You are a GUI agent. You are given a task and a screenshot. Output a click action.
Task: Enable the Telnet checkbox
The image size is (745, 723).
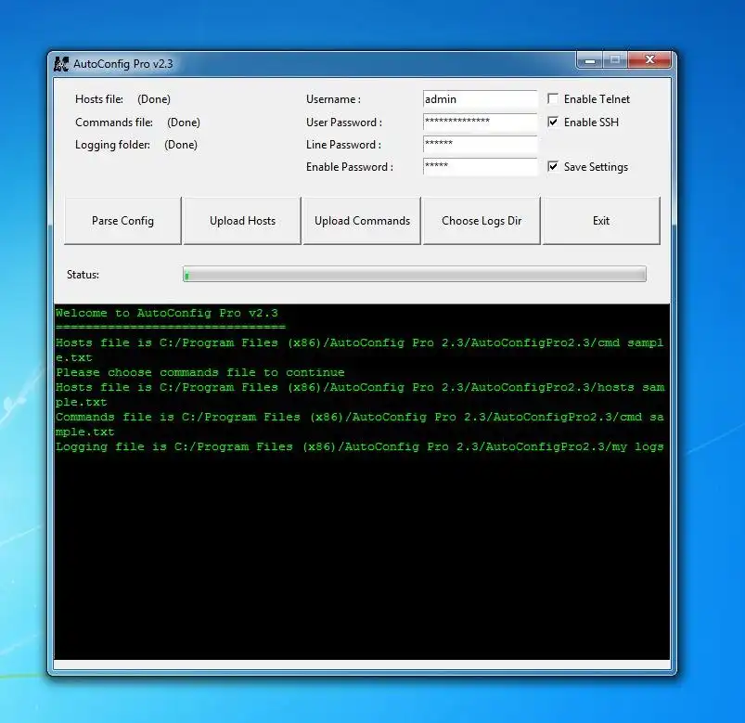click(553, 99)
